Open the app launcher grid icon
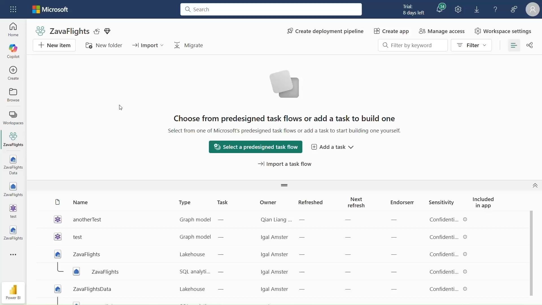Screen dimensions: 542x305 coord(13,9)
